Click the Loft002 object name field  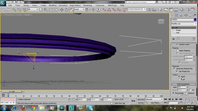pos(182,19)
